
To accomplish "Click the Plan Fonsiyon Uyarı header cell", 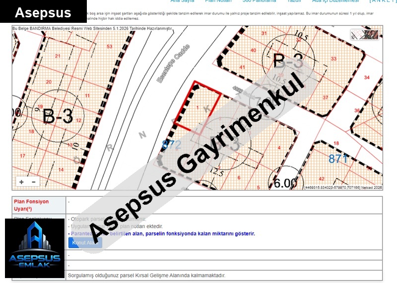I will click(x=38, y=205).
